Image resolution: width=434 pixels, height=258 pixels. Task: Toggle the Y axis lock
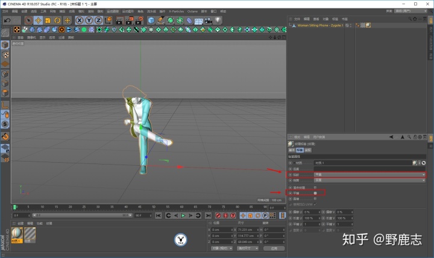89,20
